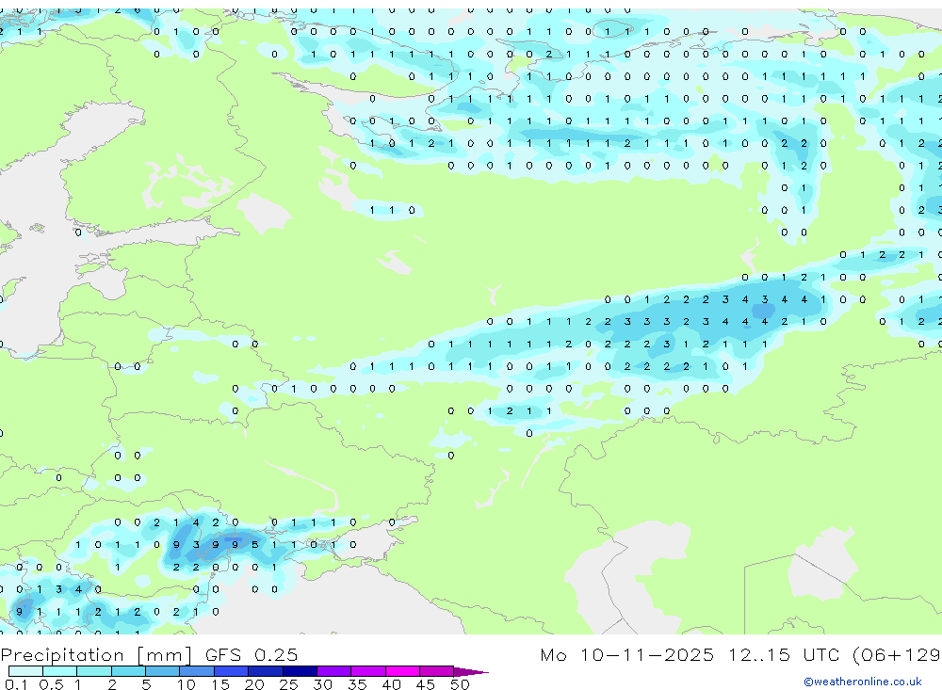942x690 pixels.
Task: Pick the 15–20 mm blue legend swatch
Action: (232, 671)
